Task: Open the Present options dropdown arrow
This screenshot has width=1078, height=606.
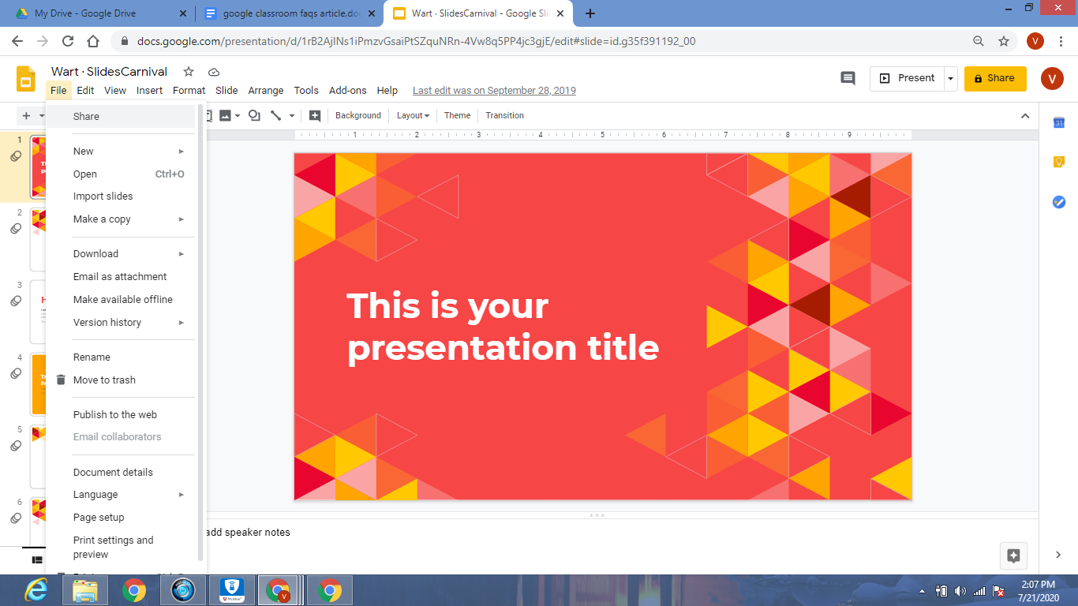Action: tap(951, 78)
